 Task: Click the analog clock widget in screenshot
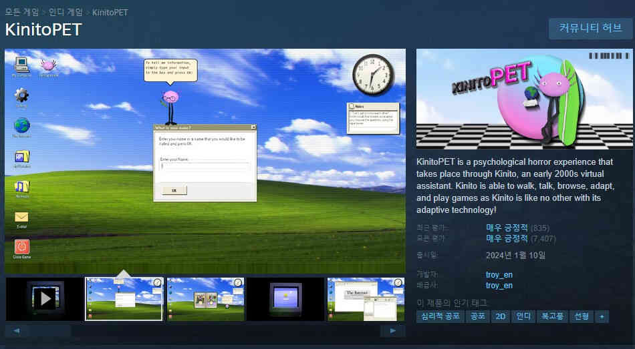point(373,75)
